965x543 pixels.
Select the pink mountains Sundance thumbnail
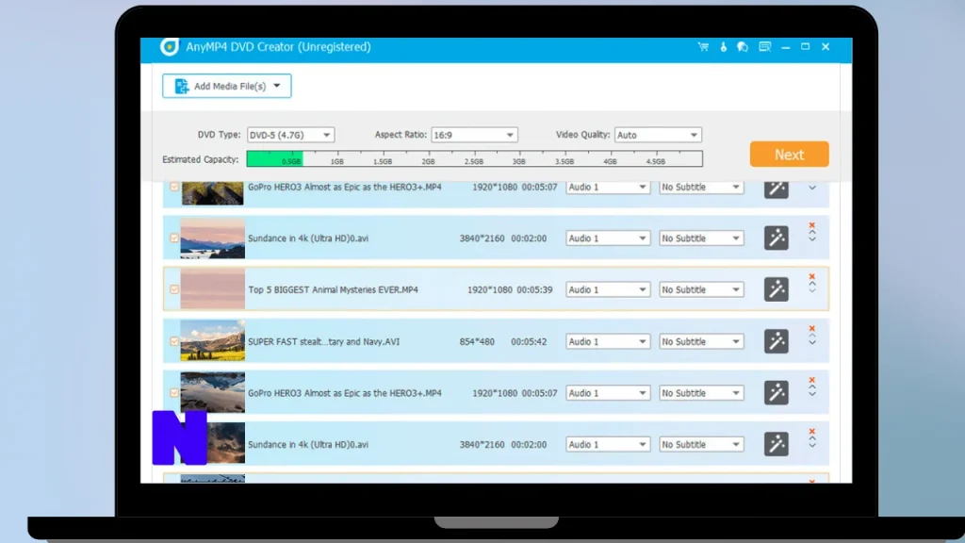point(212,238)
